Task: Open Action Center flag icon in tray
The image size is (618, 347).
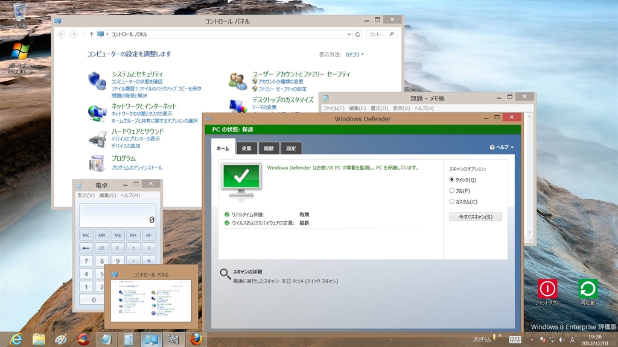Action: tap(543, 340)
